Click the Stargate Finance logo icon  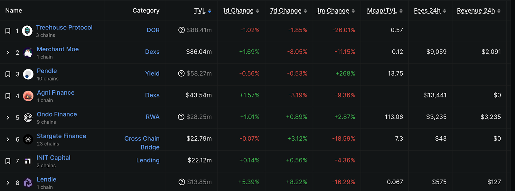(x=28, y=139)
